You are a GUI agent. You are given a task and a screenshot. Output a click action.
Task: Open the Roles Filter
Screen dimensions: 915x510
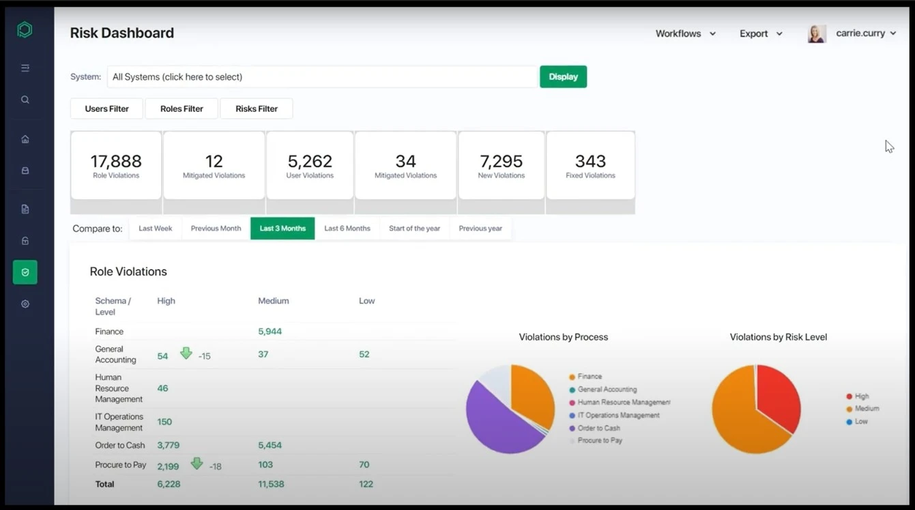[181, 108]
